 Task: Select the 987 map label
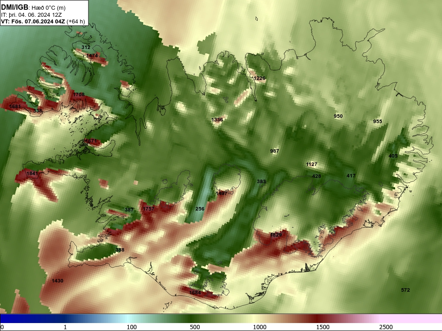274,151
